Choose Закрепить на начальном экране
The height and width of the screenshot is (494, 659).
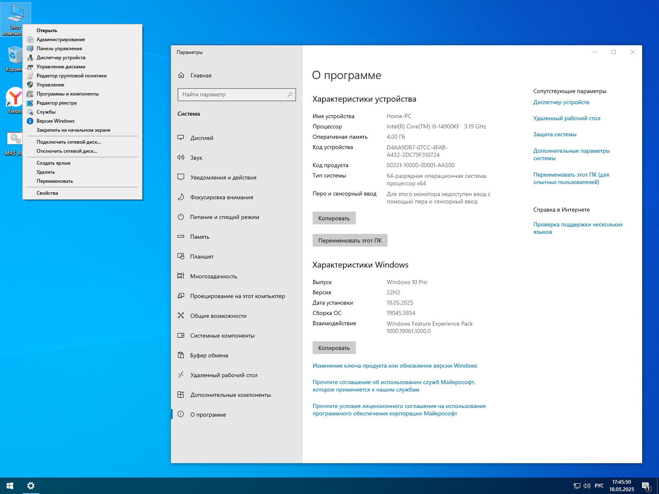pyautogui.click(x=82, y=130)
